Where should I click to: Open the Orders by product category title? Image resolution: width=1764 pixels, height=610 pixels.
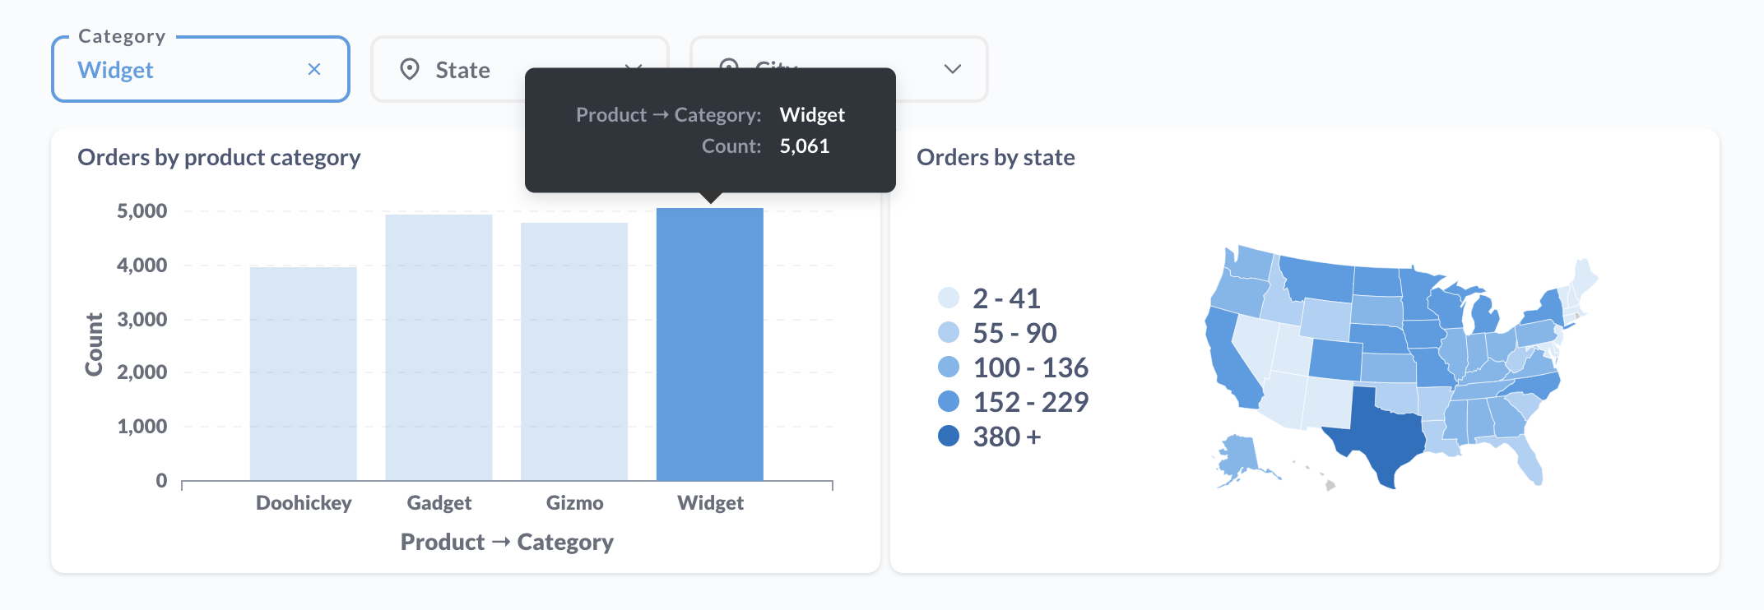coord(219,157)
